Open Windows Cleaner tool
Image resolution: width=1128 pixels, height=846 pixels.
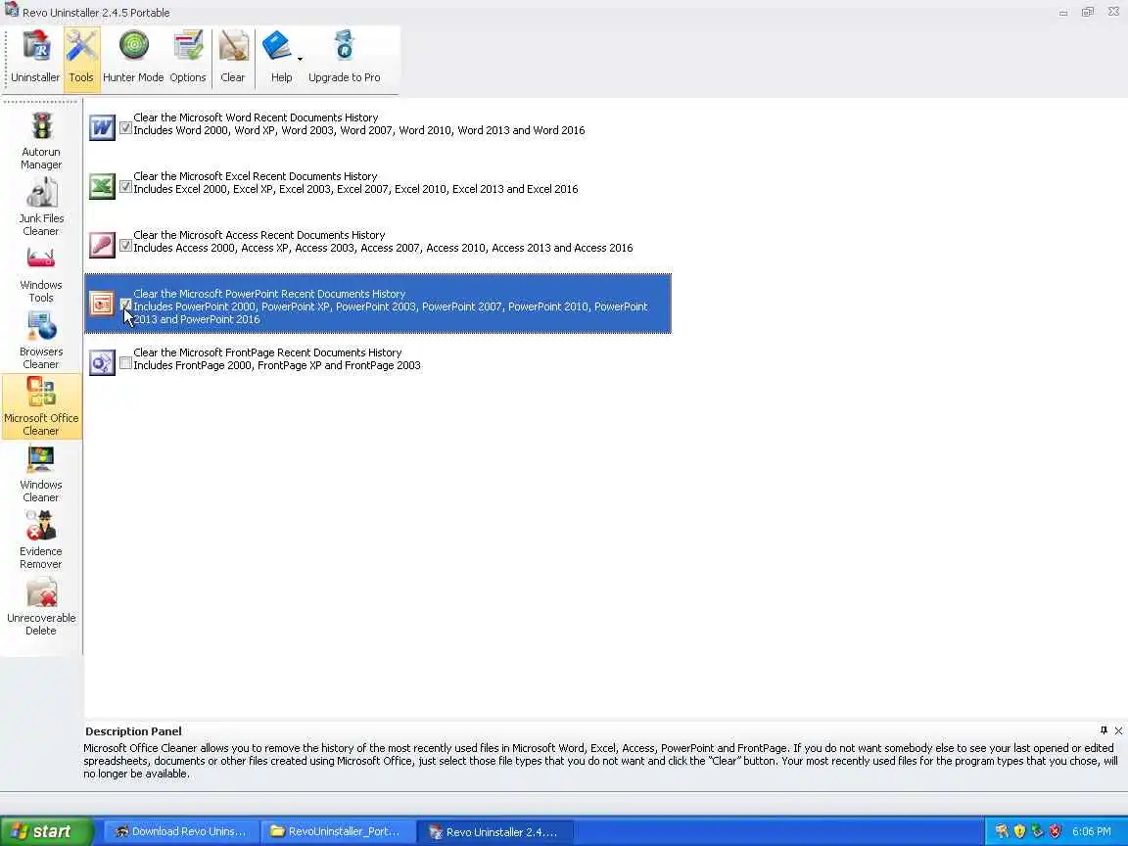pos(41,474)
